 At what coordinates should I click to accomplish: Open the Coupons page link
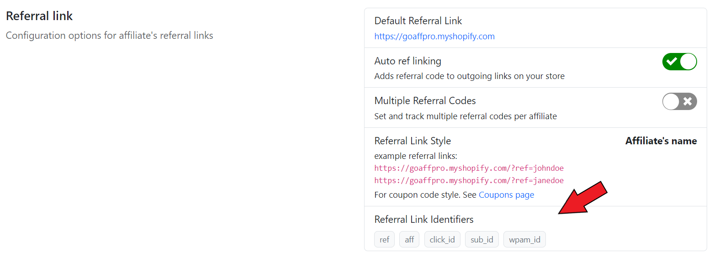(506, 195)
